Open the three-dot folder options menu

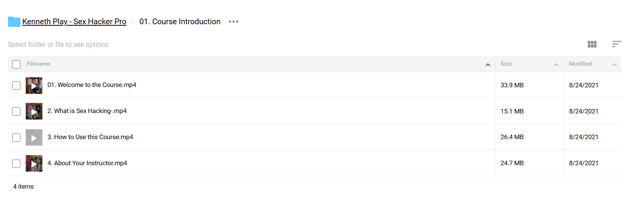[x=233, y=22]
